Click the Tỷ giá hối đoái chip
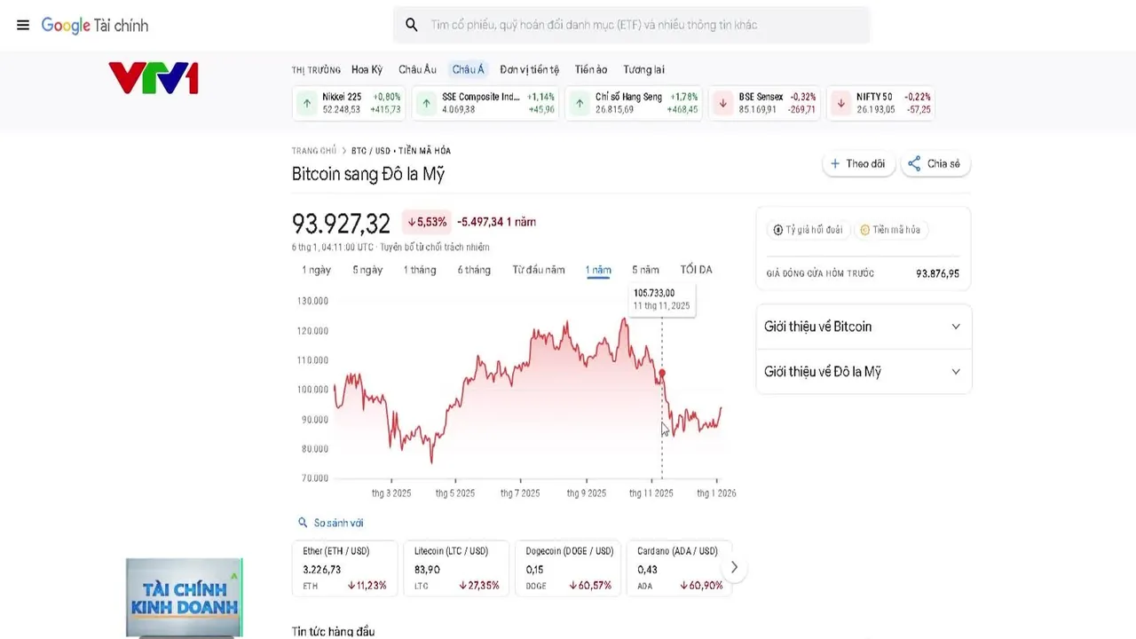 click(x=808, y=230)
